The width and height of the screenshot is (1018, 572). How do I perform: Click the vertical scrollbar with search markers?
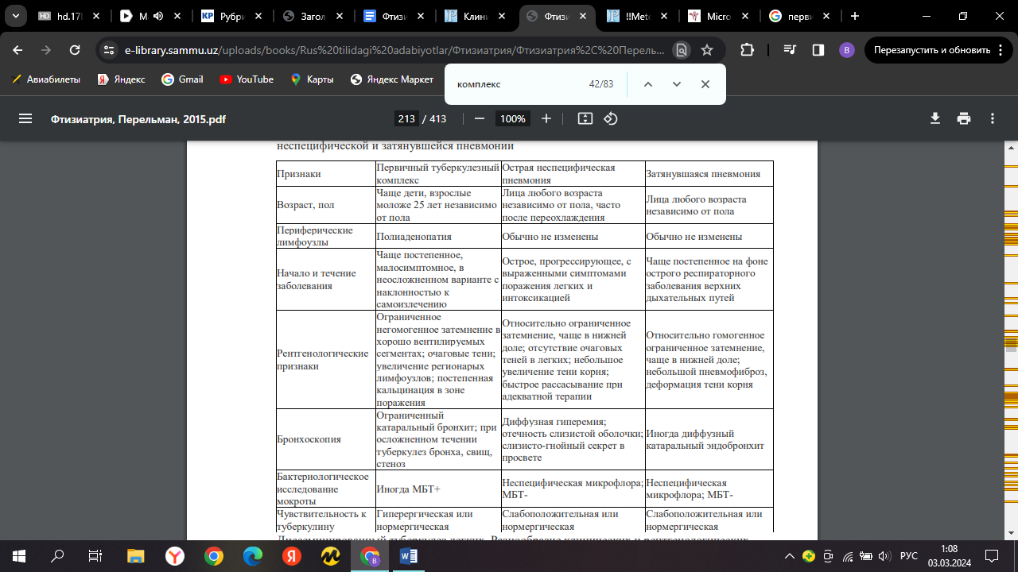pos(1011,342)
